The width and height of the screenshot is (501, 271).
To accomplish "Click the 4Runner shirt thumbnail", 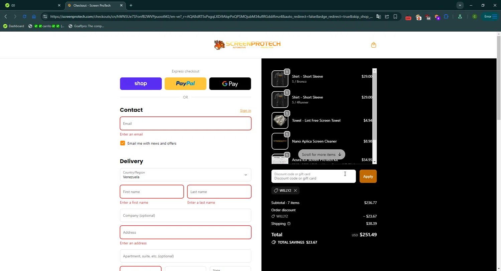I will pos(280,100).
